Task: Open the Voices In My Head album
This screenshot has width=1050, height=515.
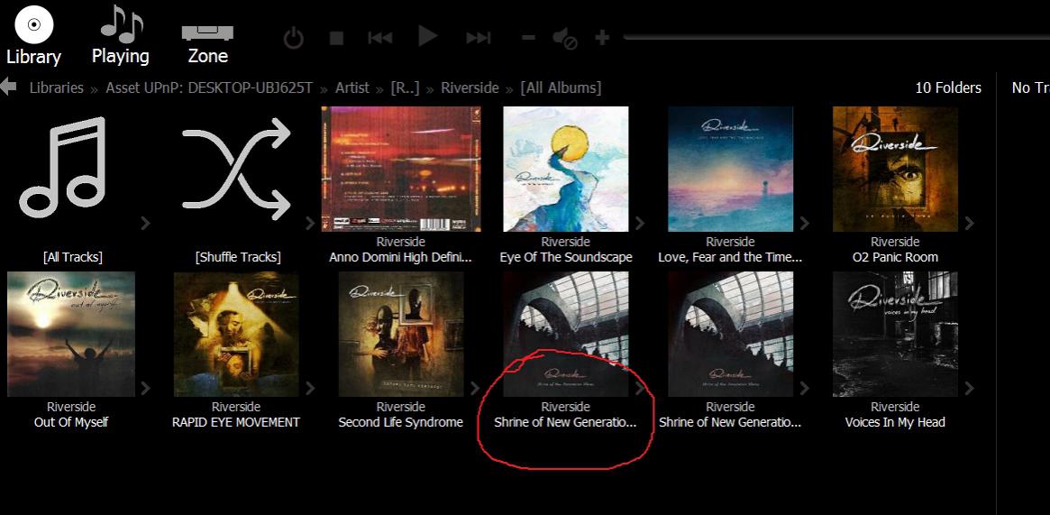Action: click(894, 334)
